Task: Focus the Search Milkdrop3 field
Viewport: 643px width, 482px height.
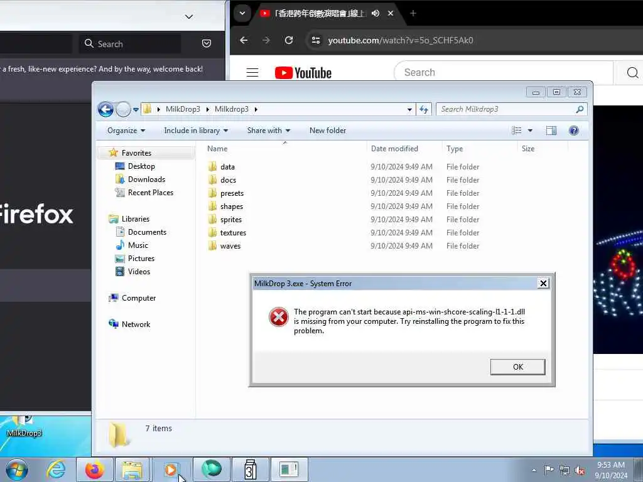Action: coord(507,109)
